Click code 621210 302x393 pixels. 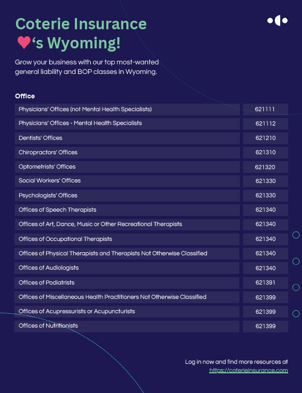coord(265,138)
